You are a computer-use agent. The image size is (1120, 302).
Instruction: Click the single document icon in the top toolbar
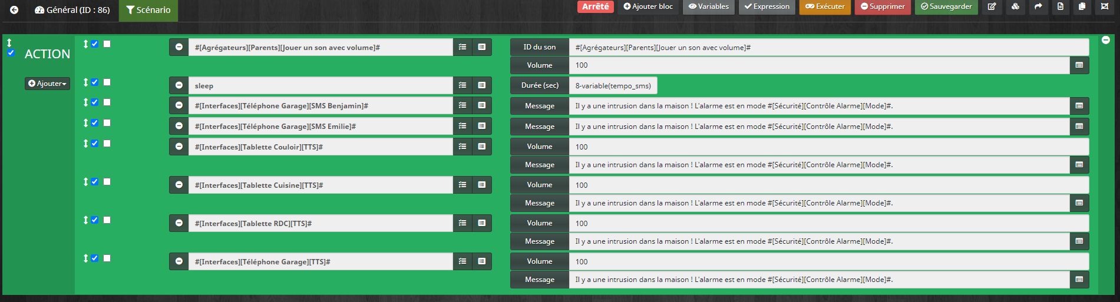pos(1060,6)
